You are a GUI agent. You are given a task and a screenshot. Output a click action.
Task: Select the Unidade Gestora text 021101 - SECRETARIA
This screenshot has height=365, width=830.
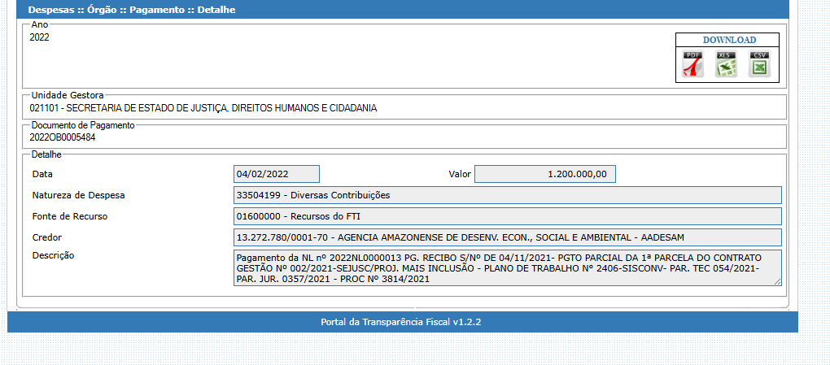click(x=203, y=108)
